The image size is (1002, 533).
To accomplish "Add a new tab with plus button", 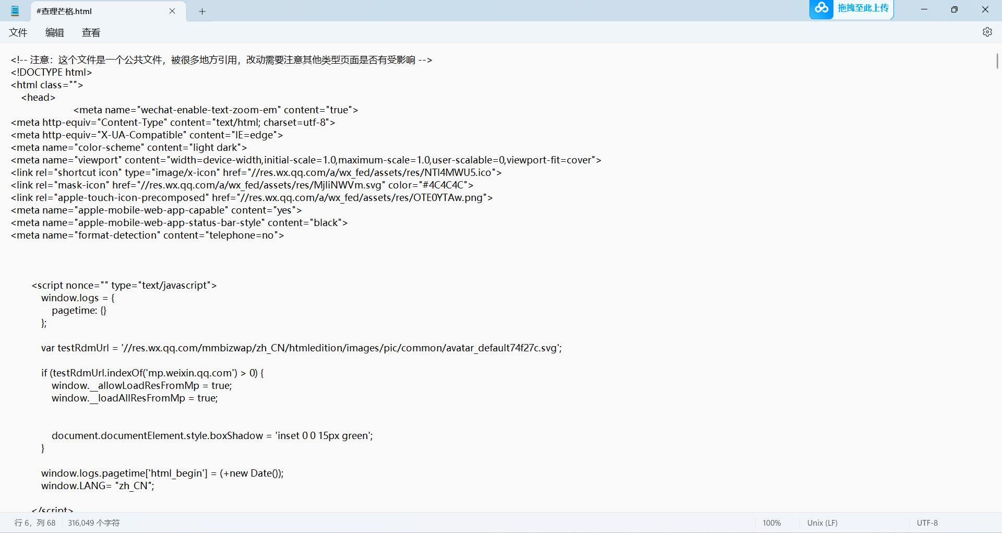I will tap(202, 11).
